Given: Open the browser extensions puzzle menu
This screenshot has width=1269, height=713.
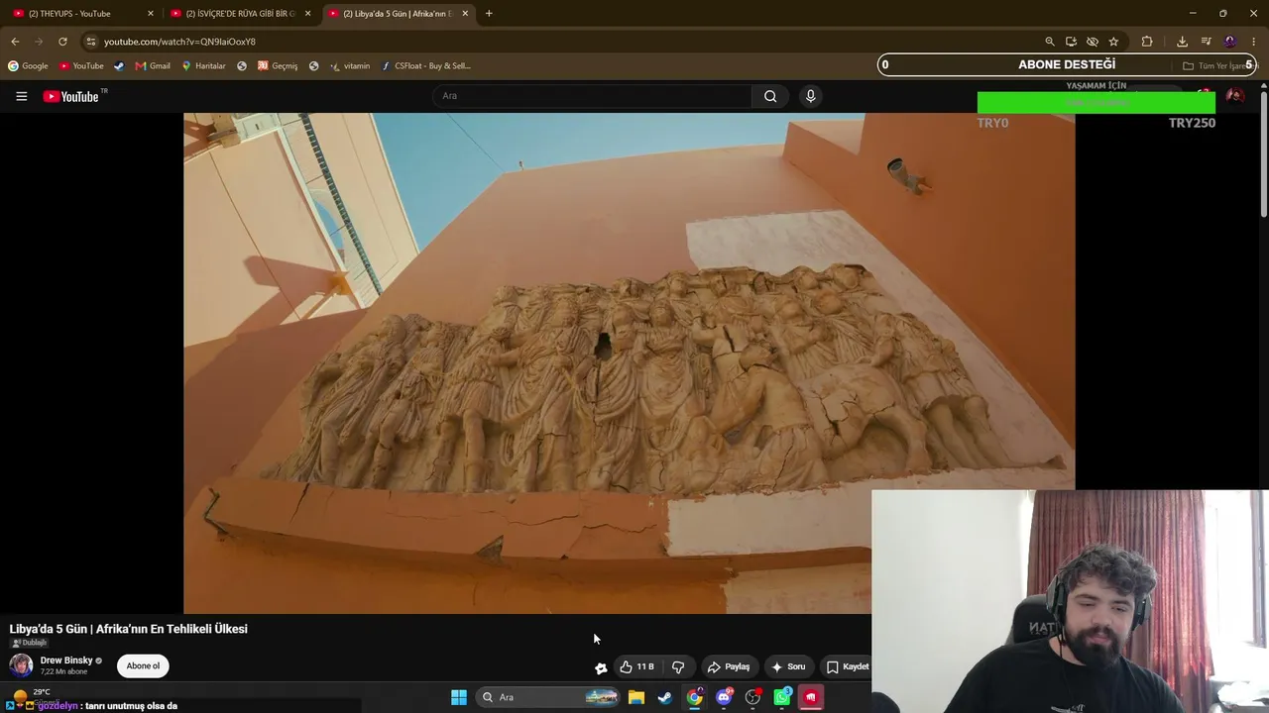Looking at the screenshot, I should [1147, 42].
